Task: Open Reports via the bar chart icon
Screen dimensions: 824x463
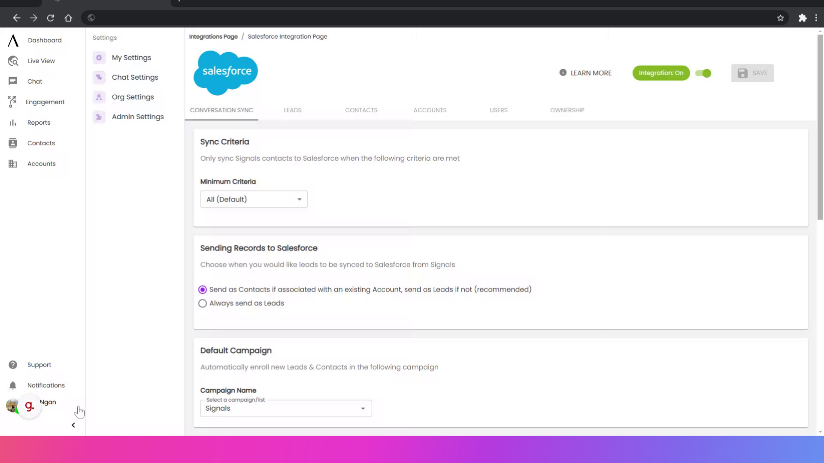Action: point(13,122)
